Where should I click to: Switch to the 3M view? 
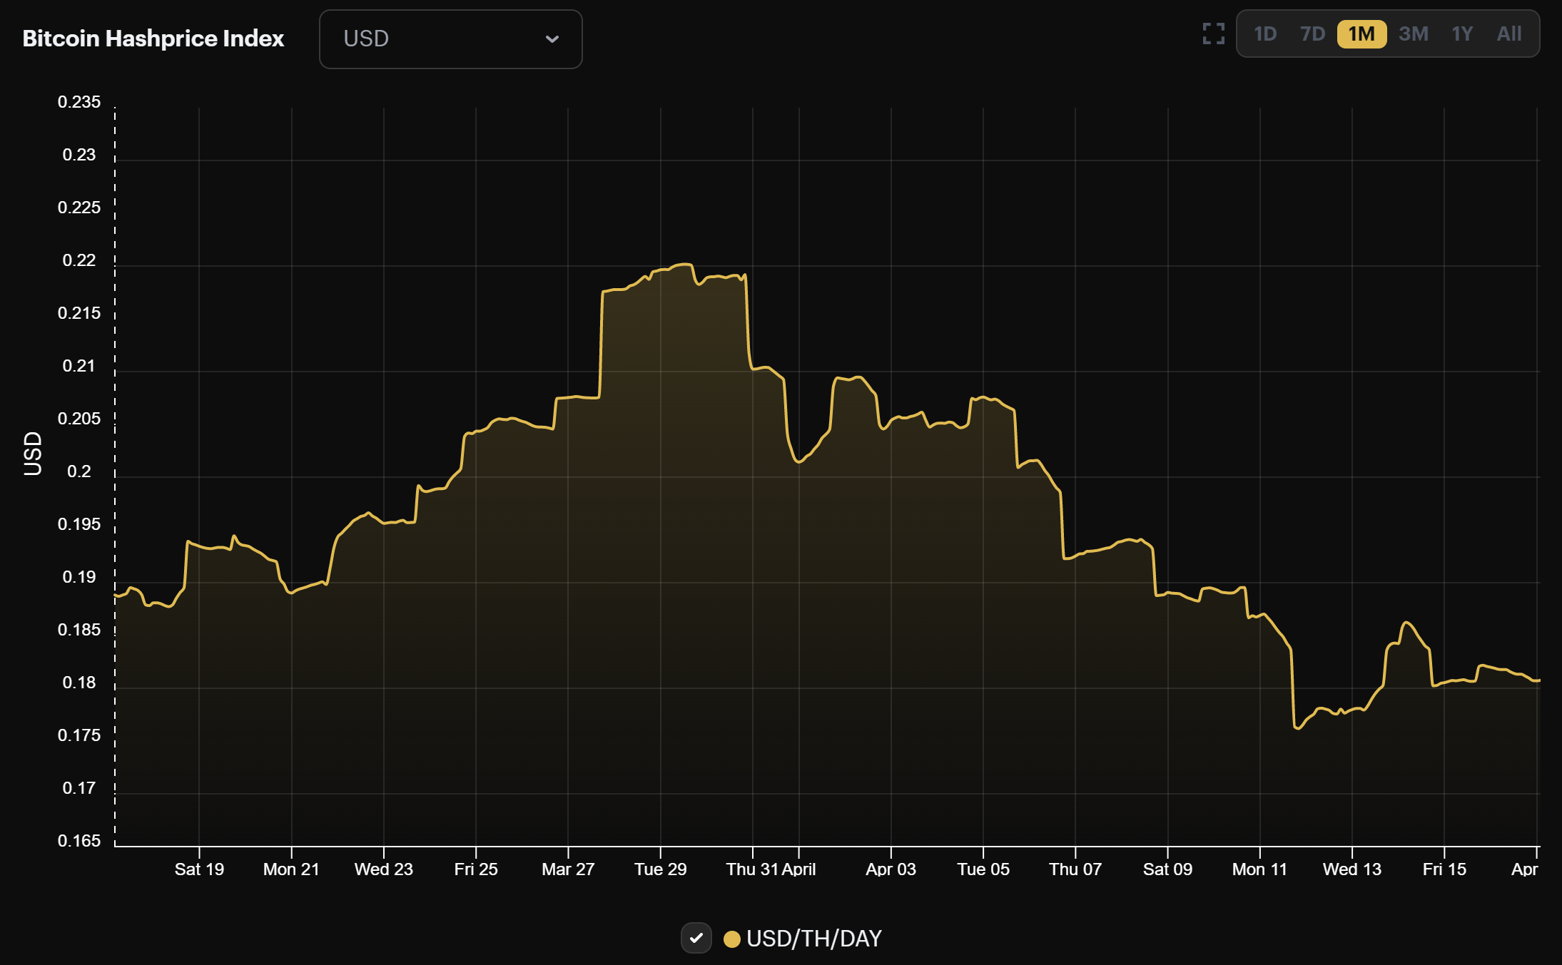1414,33
